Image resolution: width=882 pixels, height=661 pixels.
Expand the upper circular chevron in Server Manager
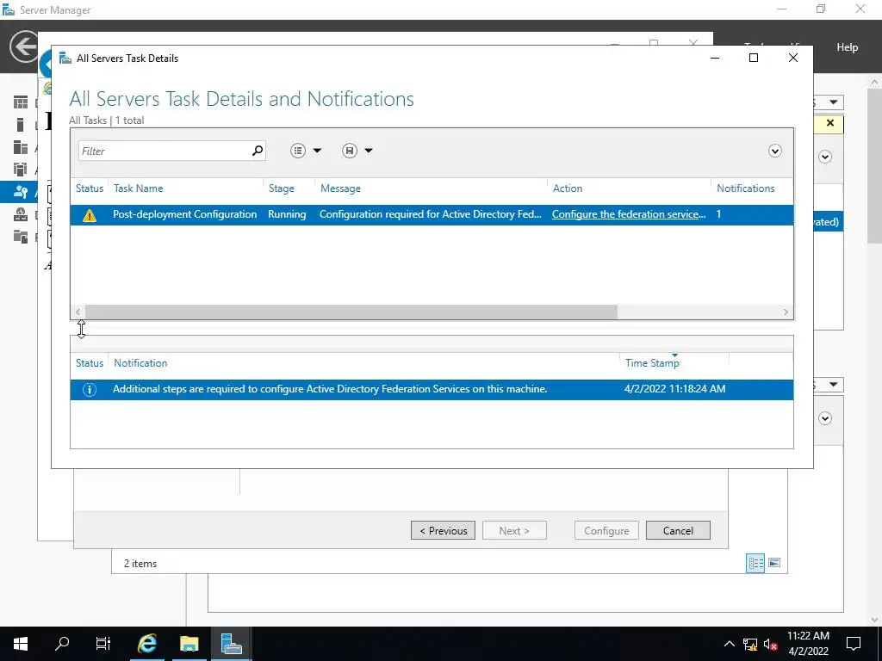click(x=825, y=157)
